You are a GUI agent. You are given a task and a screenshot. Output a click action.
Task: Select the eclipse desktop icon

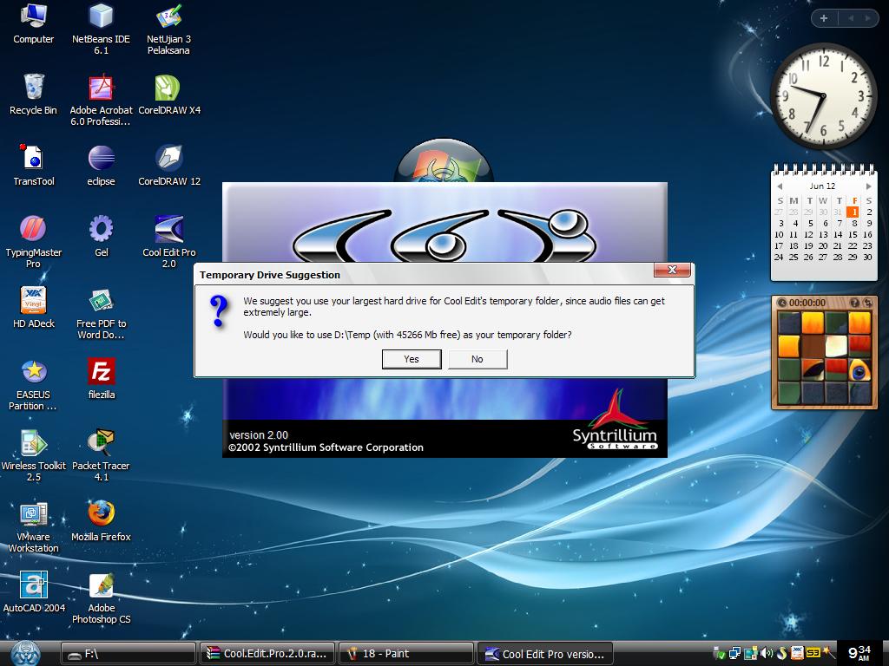(x=101, y=166)
